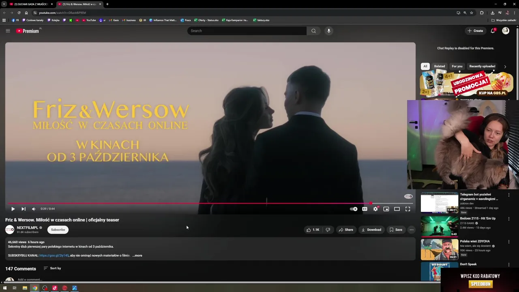This screenshot has height=292, width=519.
Task: Switch to SUCHAR GADA browser tab
Action: [31, 4]
